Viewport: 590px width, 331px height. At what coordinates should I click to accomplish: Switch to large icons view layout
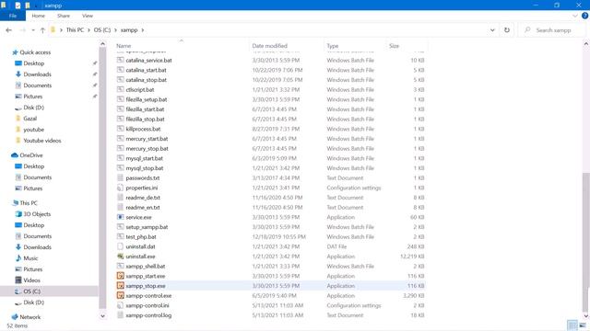pos(583,325)
